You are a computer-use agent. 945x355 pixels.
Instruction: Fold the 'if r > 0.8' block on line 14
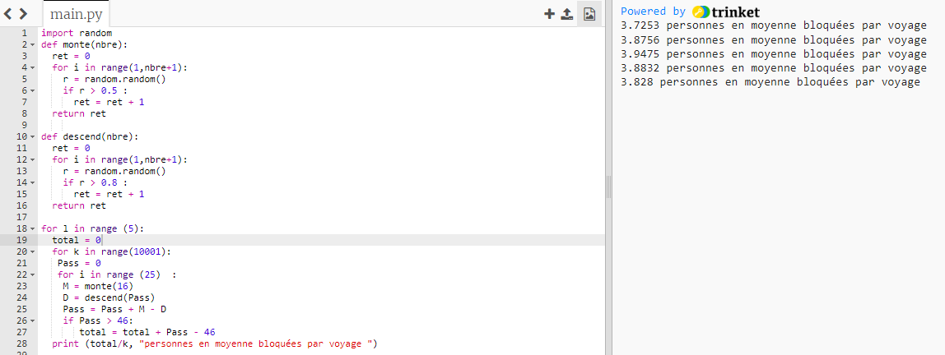[x=33, y=182]
